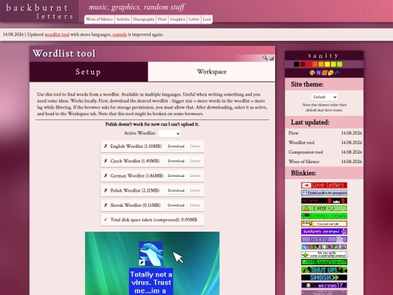Click Delete for the German Wordlist

(x=195, y=176)
